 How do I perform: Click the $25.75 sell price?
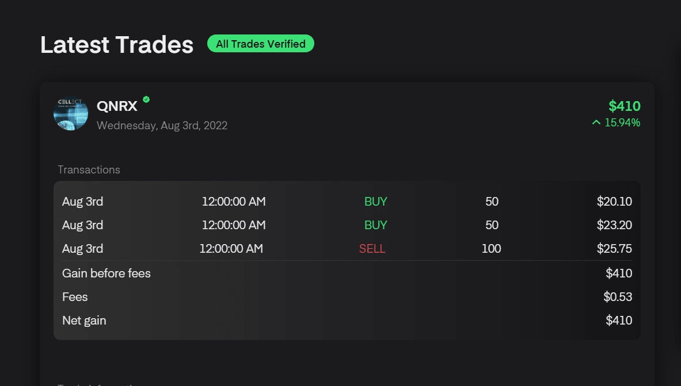pyautogui.click(x=614, y=249)
